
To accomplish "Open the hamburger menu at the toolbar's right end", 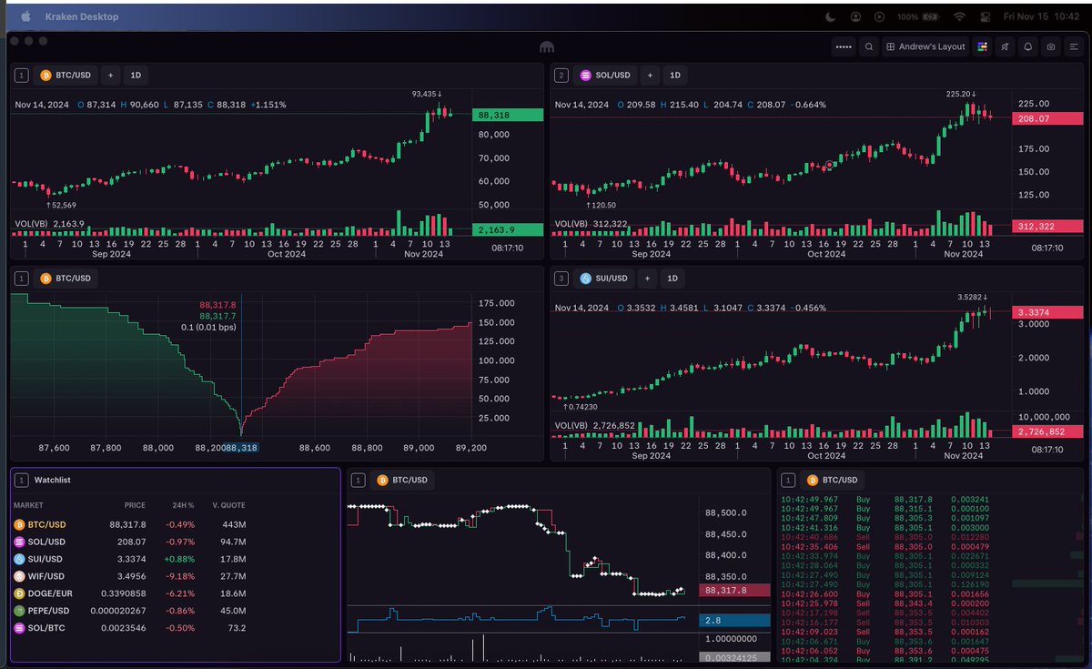I will (1073, 46).
